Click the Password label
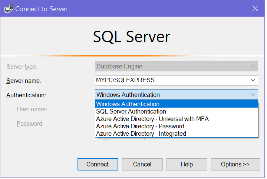This screenshot has height=179, width=267. click(x=30, y=124)
